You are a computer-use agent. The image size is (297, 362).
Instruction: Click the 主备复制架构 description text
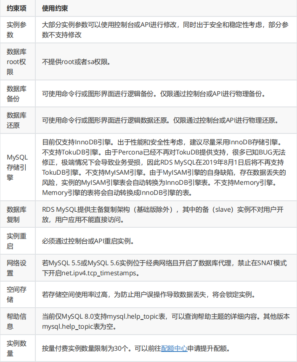point(163,214)
